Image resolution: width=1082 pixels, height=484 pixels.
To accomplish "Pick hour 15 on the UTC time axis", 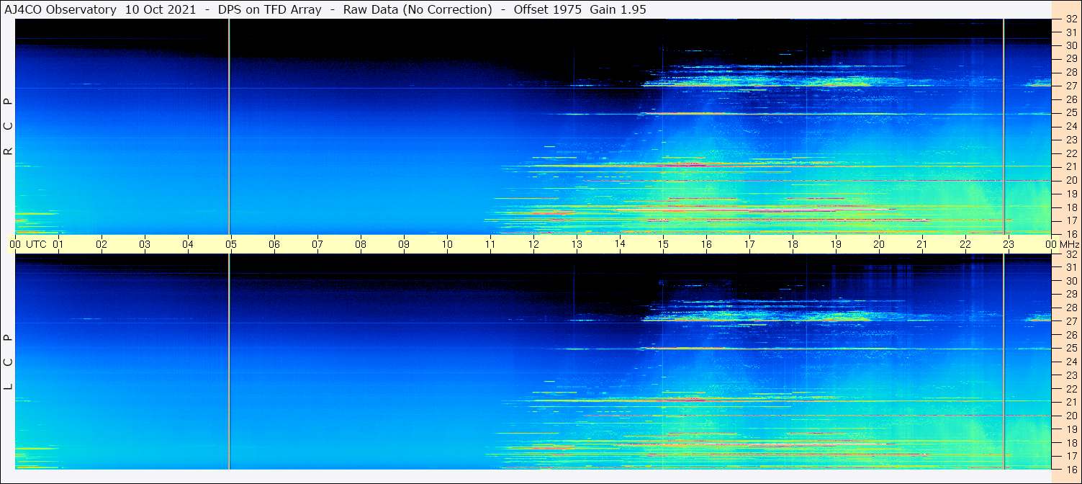I will [x=663, y=244].
